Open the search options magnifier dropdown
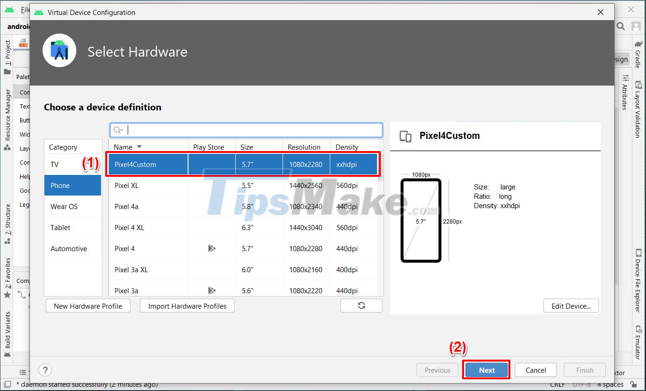Screen dimensions: 646x391 tap(117, 130)
